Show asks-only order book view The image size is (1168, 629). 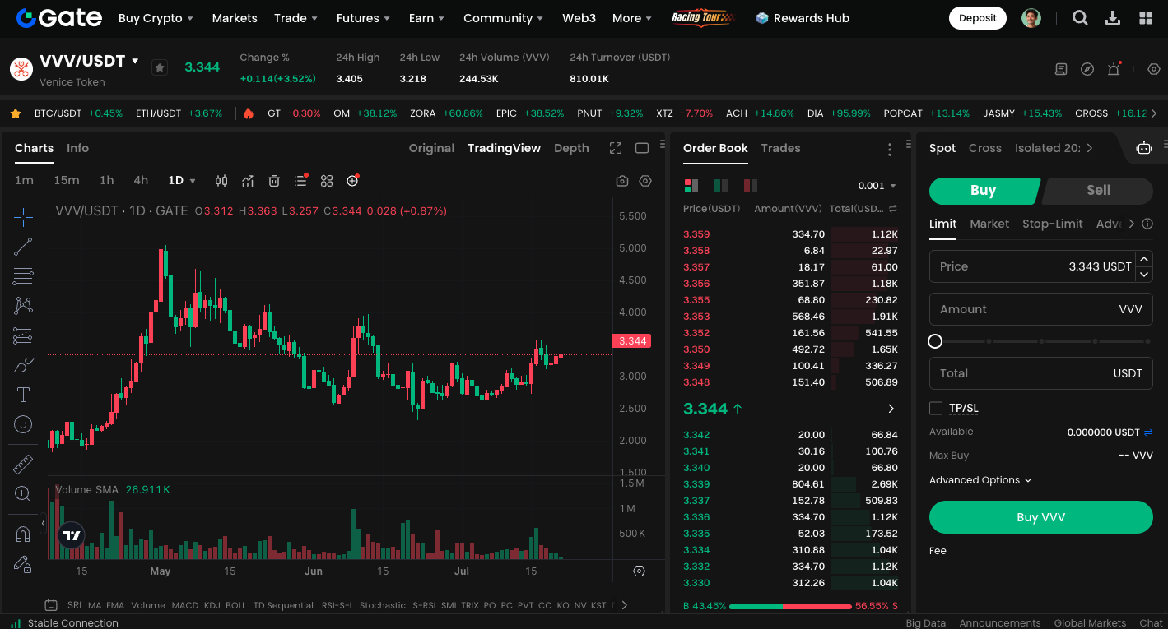(x=750, y=186)
